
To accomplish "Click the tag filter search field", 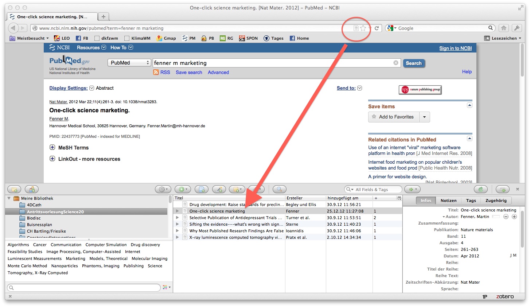I will (x=84, y=287).
